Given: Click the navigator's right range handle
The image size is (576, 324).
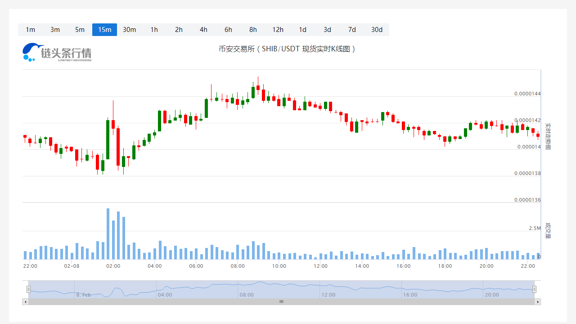Looking at the screenshot, I should click(x=534, y=289).
